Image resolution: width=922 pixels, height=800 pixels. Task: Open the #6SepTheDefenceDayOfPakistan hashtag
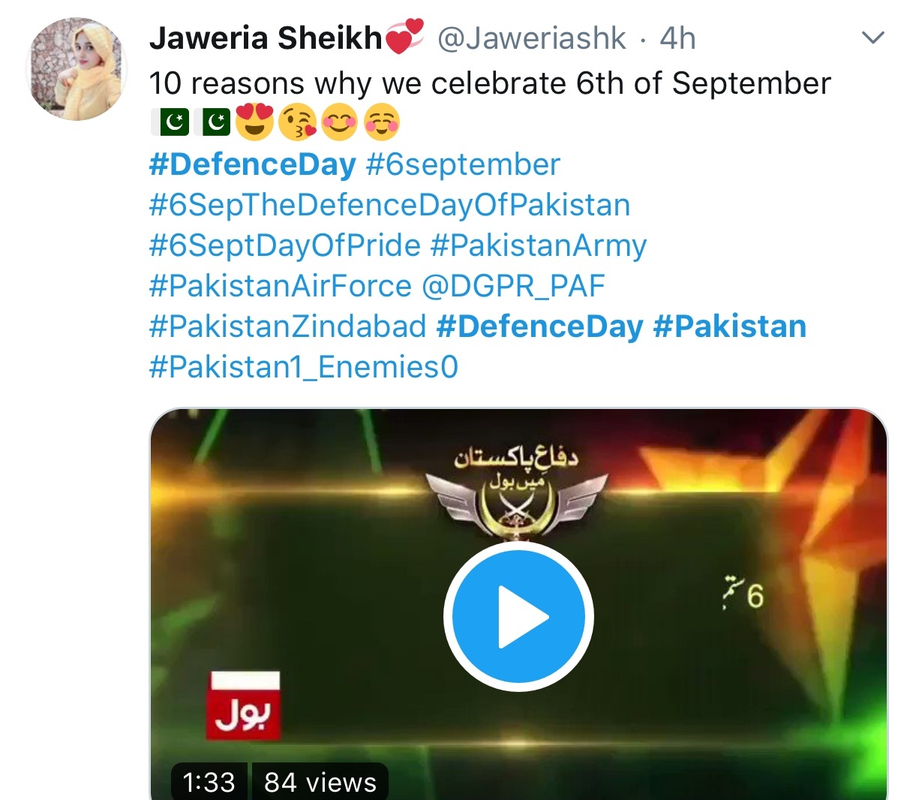389,205
